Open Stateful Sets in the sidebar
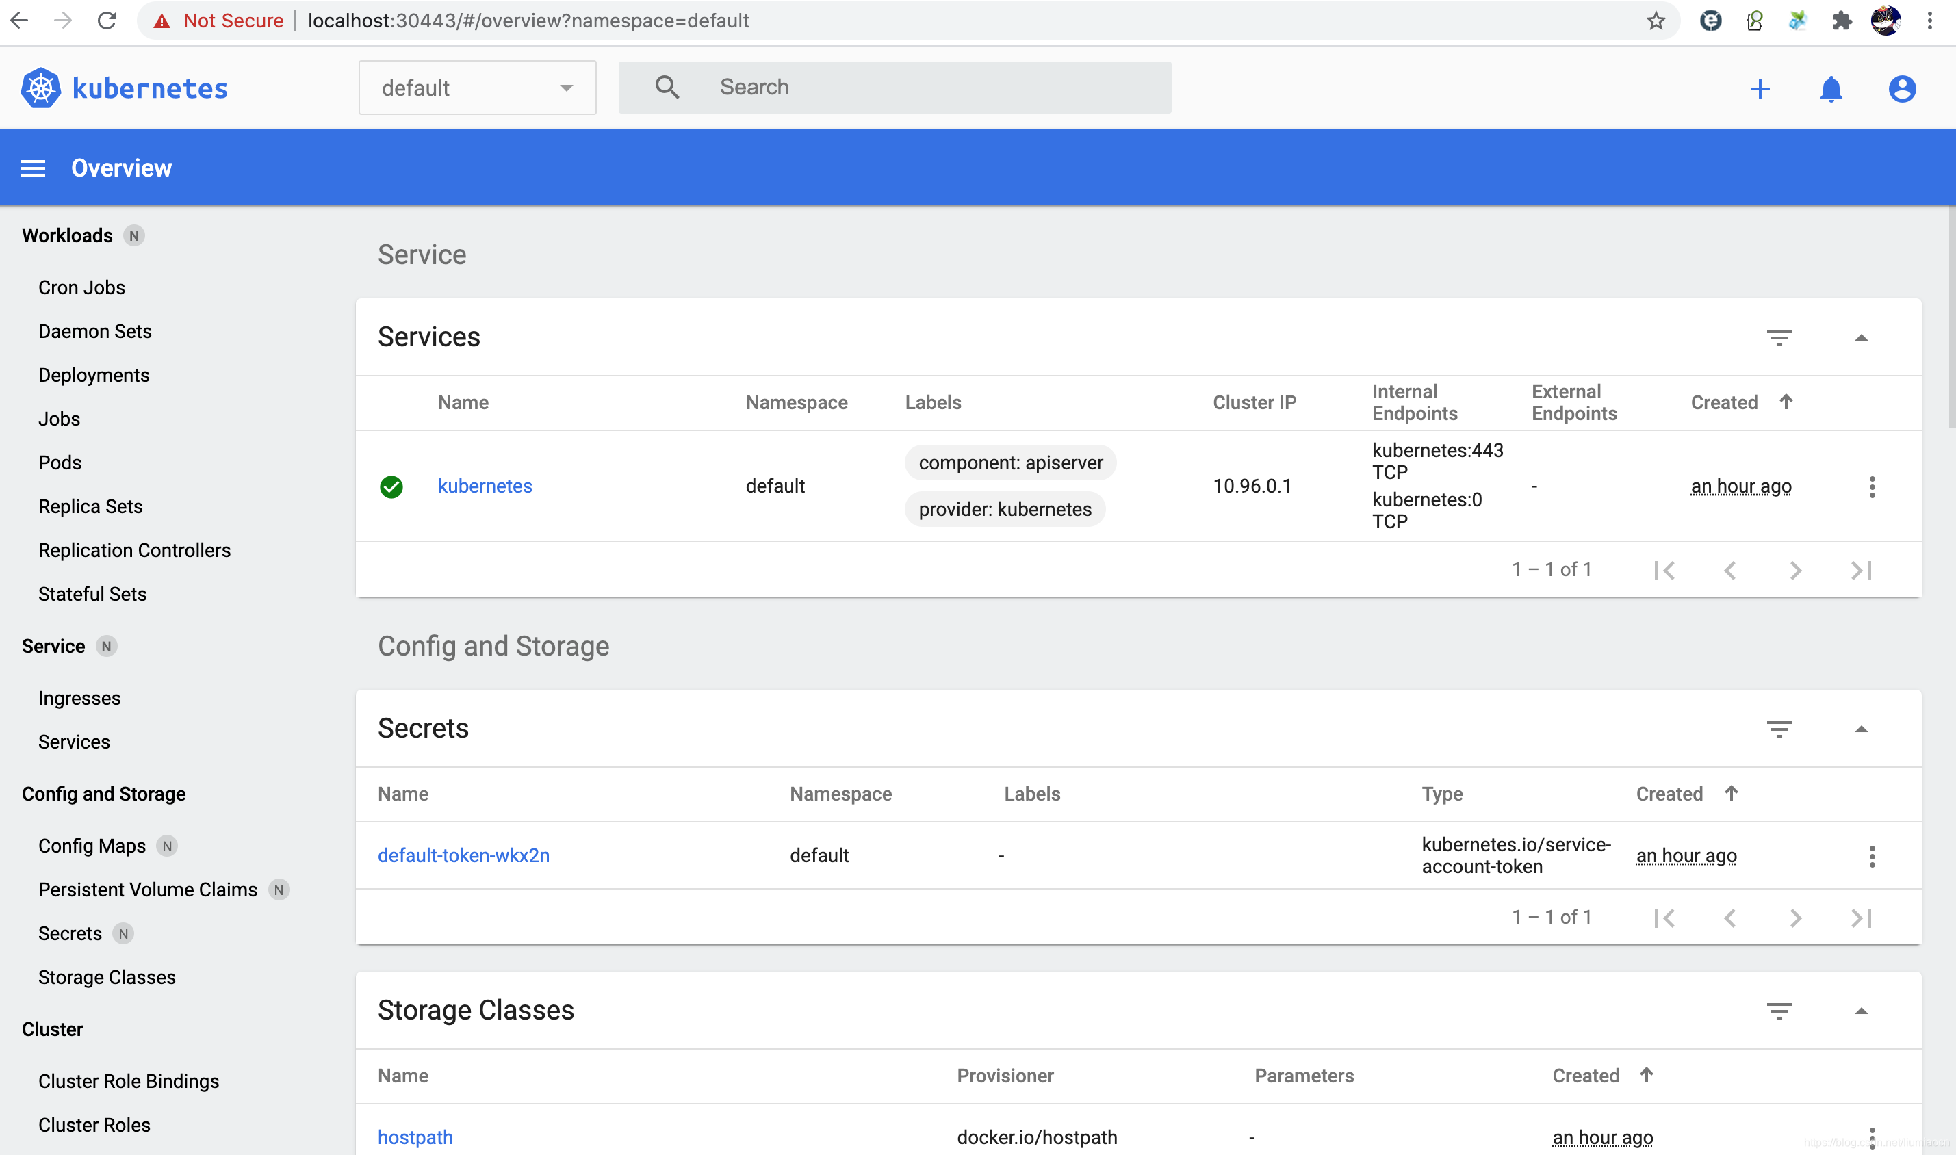 (92, 594)
